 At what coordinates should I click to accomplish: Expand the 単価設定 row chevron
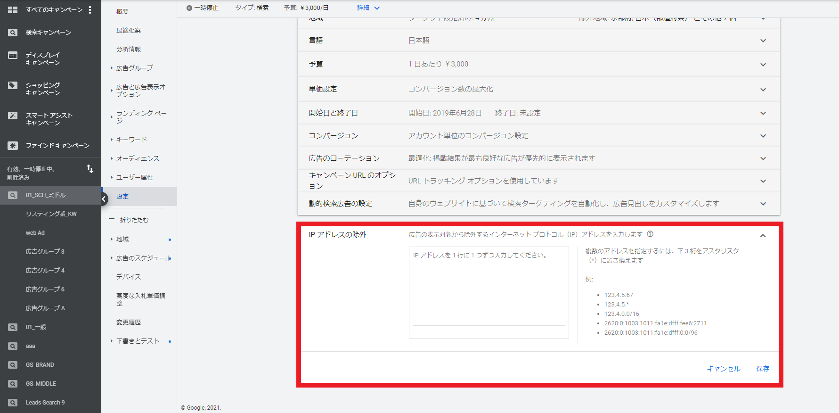point(763,90)
